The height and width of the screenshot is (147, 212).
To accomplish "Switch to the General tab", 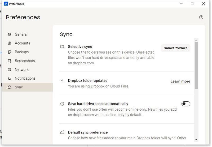I will click(21, 34).
